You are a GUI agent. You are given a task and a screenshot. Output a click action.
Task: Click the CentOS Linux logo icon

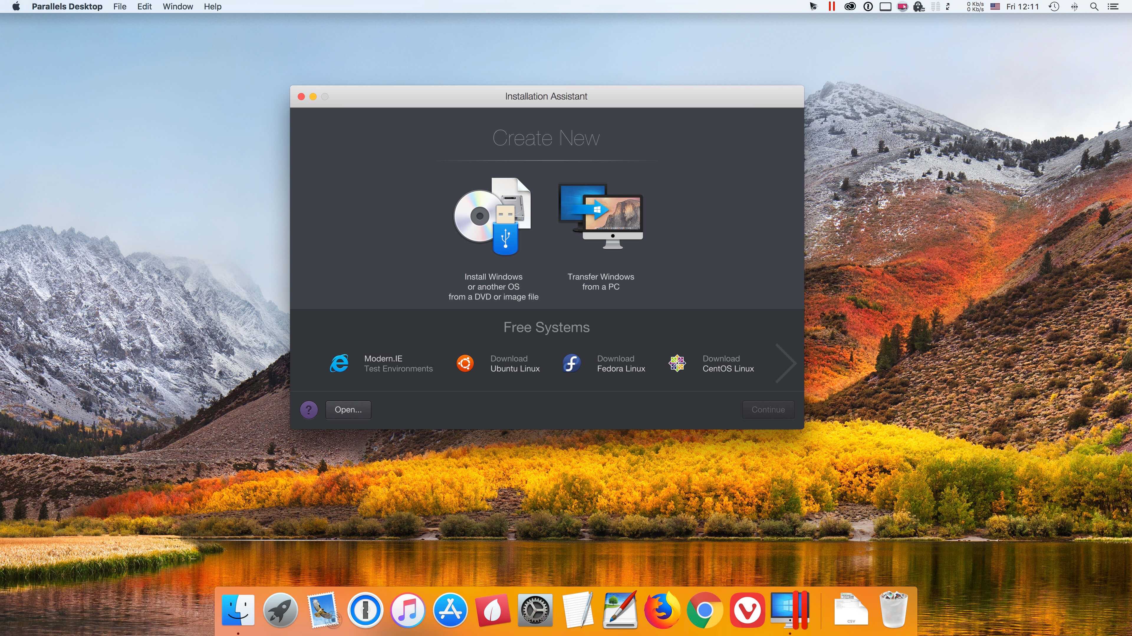(x=677, y=363)
